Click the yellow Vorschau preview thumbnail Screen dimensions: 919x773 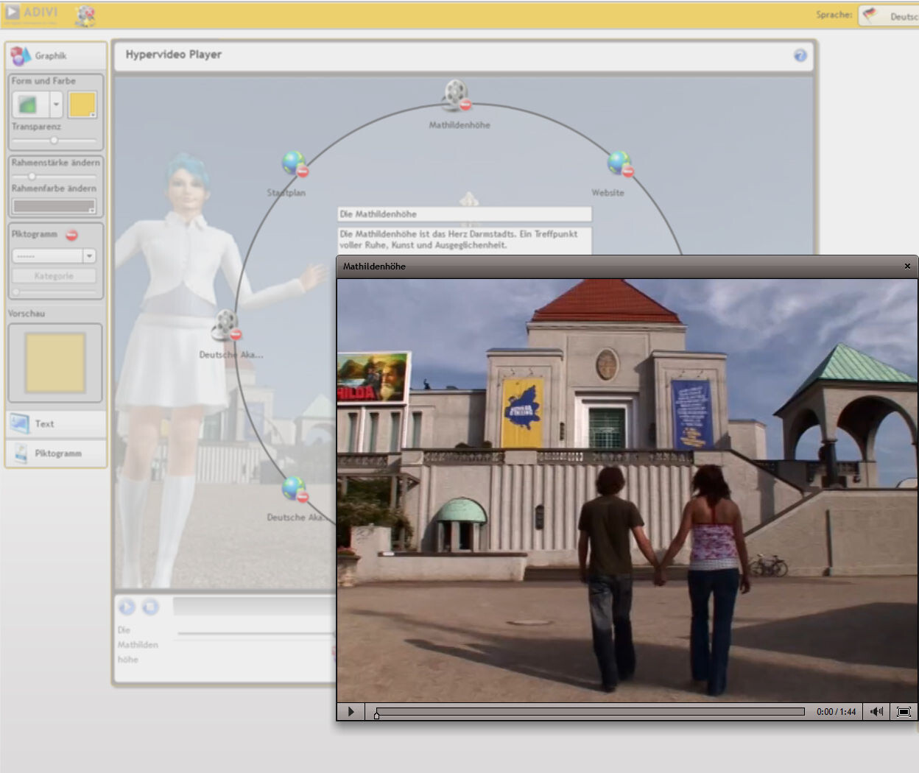click(x=55, y=362)
